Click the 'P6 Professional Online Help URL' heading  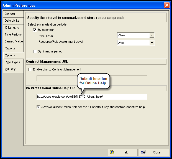(51, 88)
